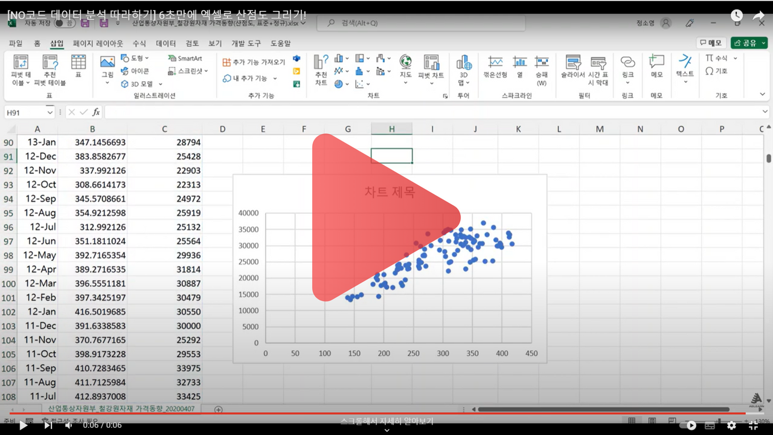The image size is (773, 435).
Task: Insert a Timeline (시간 표시 막대)
Action: (x=598, y=70)
